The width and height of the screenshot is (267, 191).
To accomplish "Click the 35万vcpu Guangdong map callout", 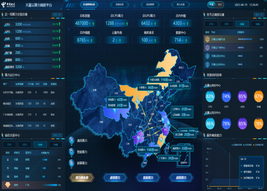I will click(x=169, y=158).
